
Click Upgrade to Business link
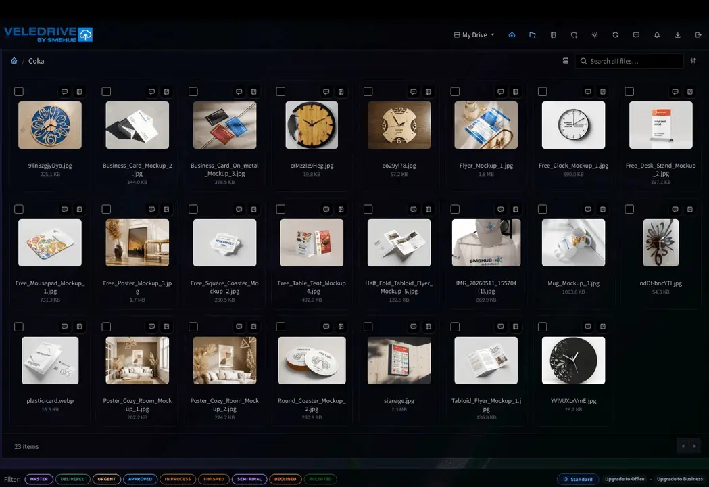pyautogui.click(x=680, y=479)
